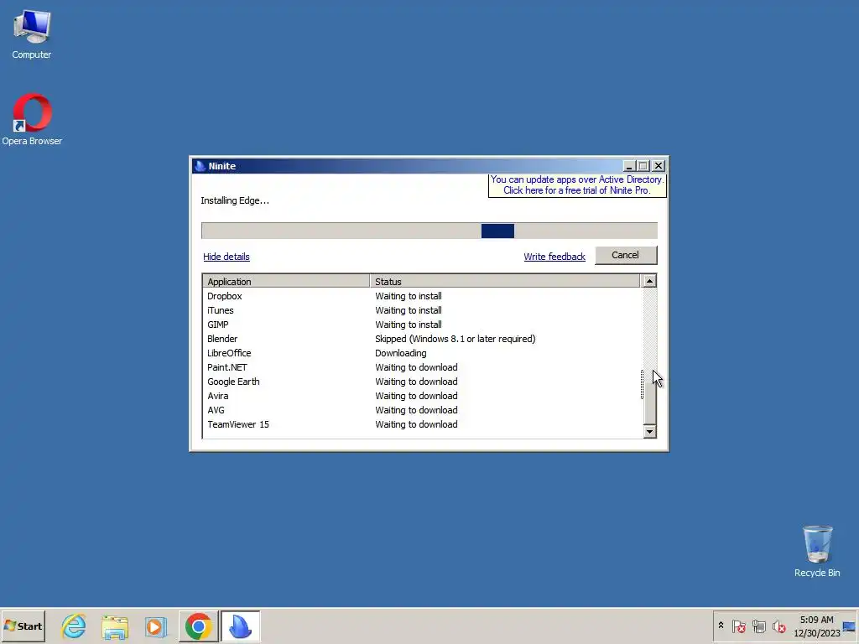
Task: Select the GIMP row
Action: tap(421, 325)
